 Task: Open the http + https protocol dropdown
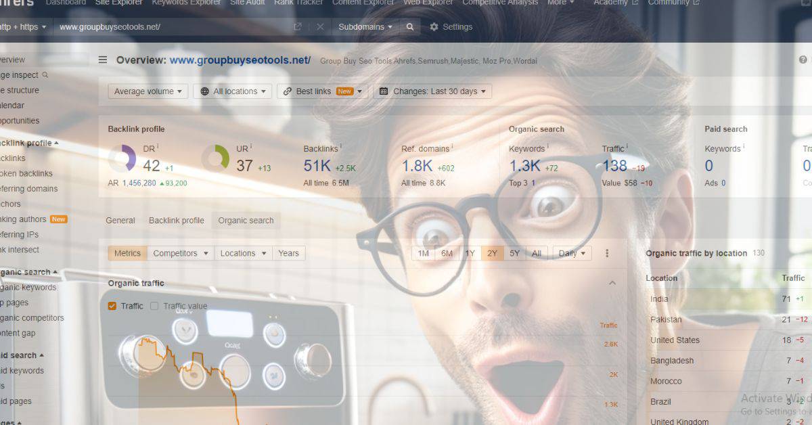pos(23,27)
